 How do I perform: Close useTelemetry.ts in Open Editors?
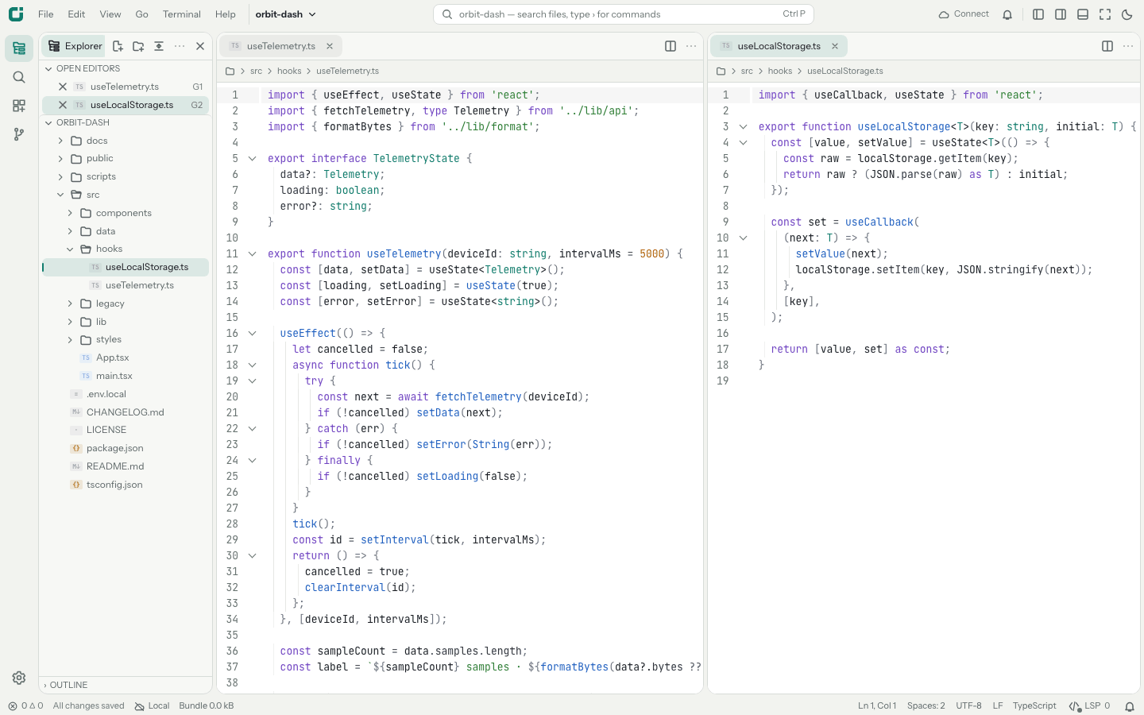(x=63, y=87)
